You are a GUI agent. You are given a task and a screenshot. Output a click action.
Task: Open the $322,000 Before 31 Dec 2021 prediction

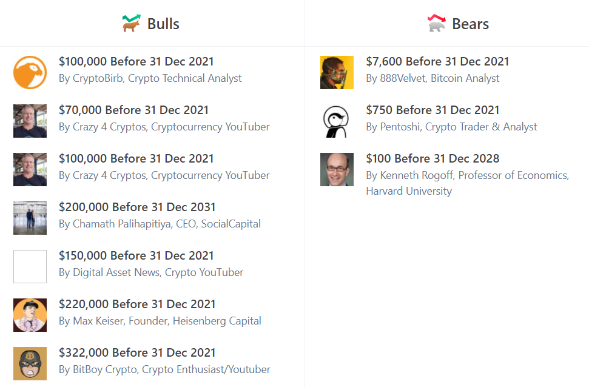137,352
